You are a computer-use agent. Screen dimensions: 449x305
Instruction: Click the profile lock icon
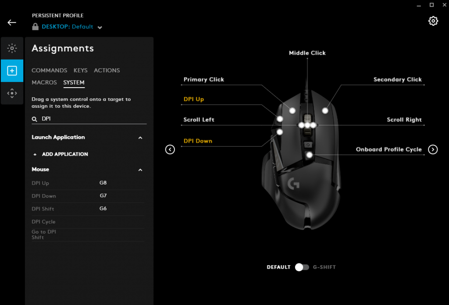35,27
